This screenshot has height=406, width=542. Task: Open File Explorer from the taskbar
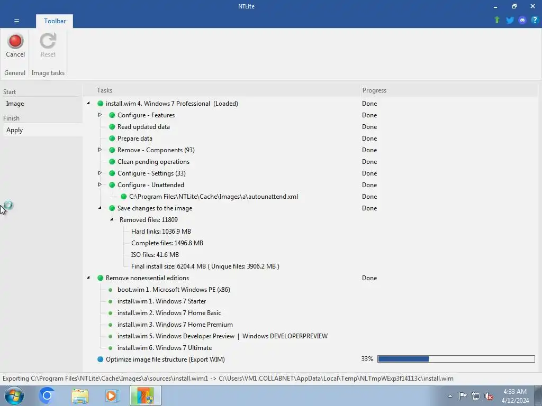(x=80, y=395)
